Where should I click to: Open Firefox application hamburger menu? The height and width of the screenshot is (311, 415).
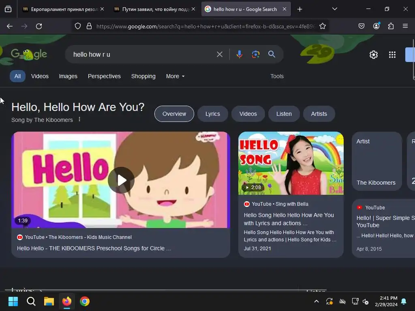(x=405, y=26)
